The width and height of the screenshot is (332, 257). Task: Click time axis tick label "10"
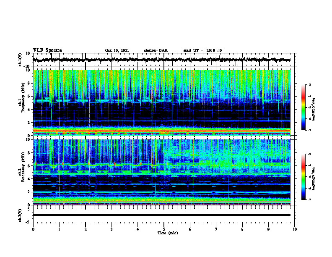[295, 229]
